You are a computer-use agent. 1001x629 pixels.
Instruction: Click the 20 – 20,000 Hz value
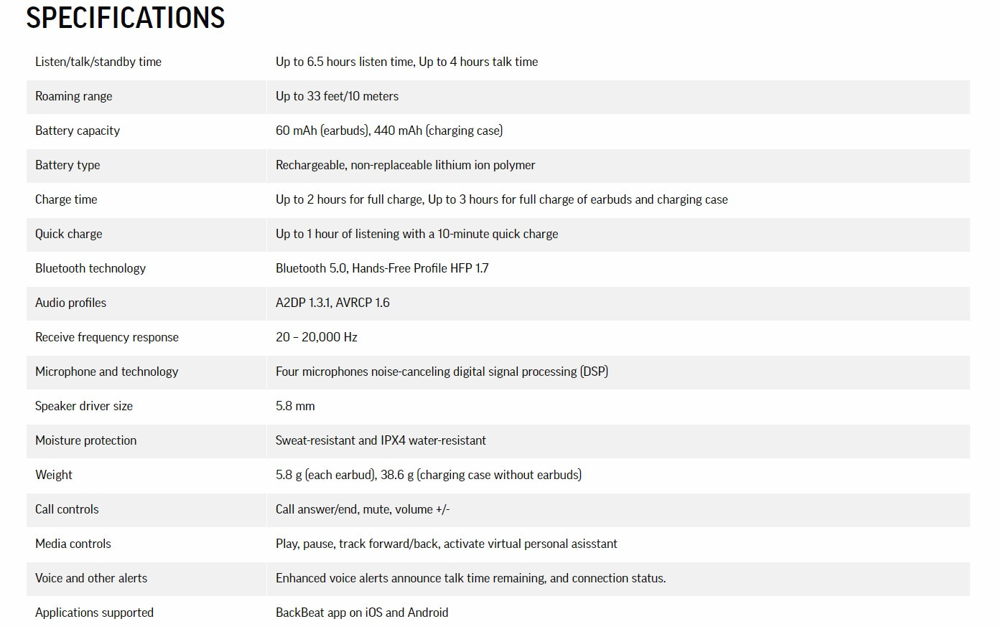(x=316, y=337)
